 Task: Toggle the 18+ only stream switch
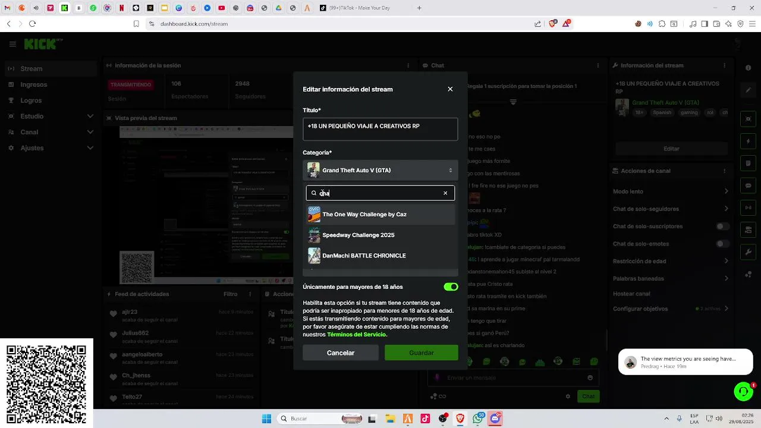451,287
